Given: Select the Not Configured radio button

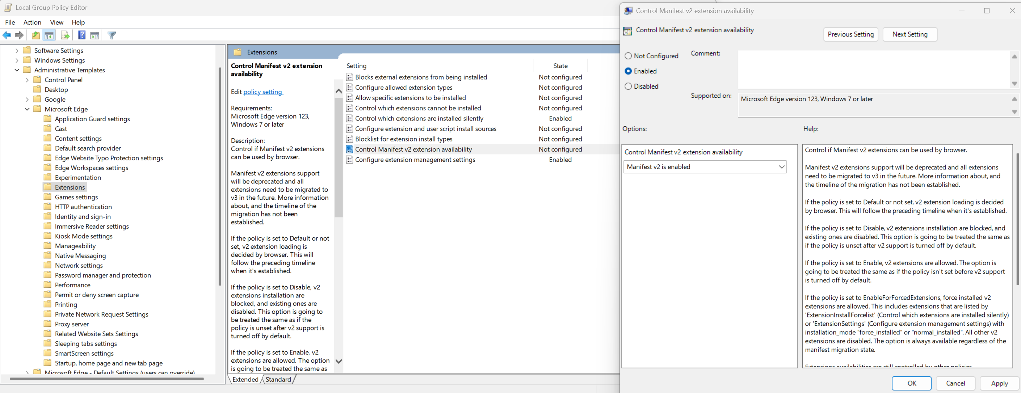Looking at the screenshot, I should tap(628, 56).
